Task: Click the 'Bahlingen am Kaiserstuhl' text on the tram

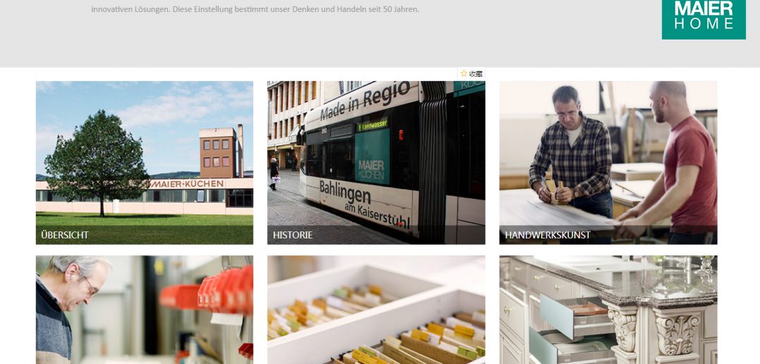Action: [x=364, y=204]
